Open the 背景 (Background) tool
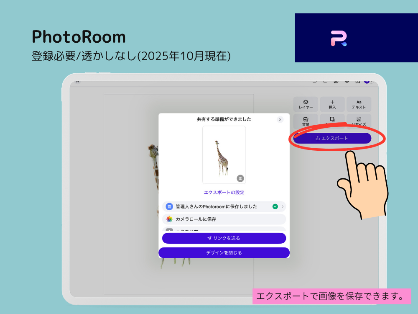Image resolution: width=418 pixels, height=314 pixels. click(306, 121)
